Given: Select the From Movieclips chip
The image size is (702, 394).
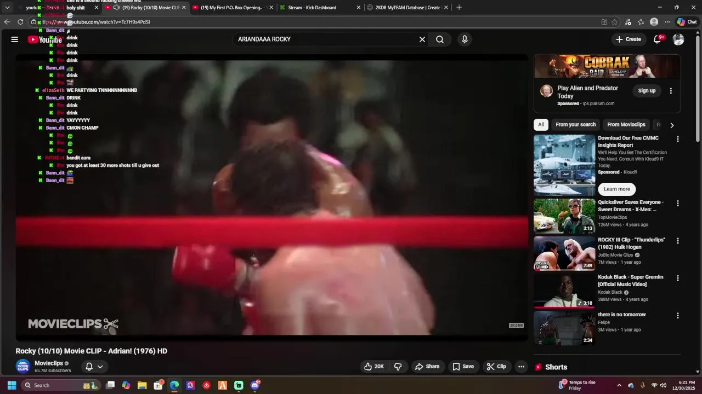Looking at the screenshot, I should (626, 125).
